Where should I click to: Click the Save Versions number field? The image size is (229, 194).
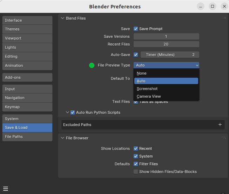click(x=166, y=36)
